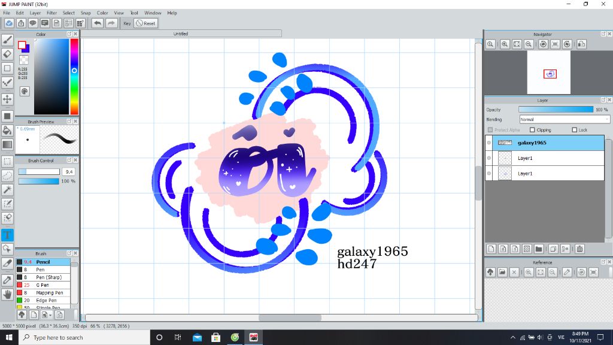Click the brush size value field
The width and height of the screenshot is (613, 345).
coord(69,172)
